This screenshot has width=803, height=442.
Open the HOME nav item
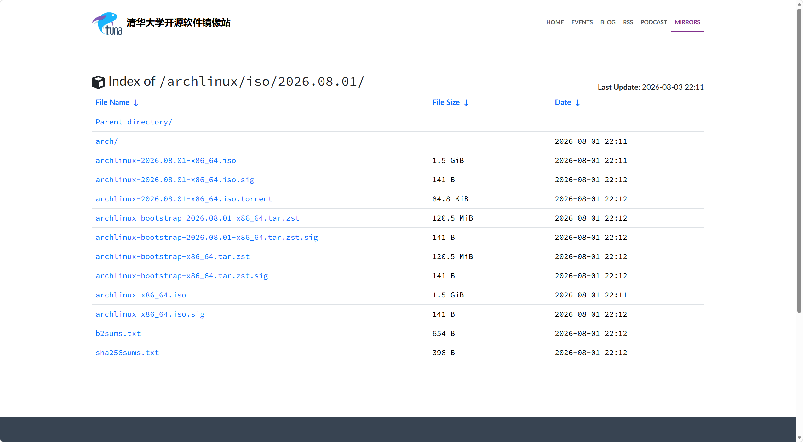(555, 22)
